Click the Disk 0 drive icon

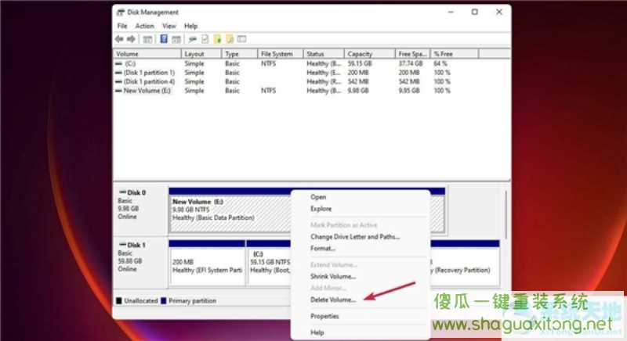point(123,192)
